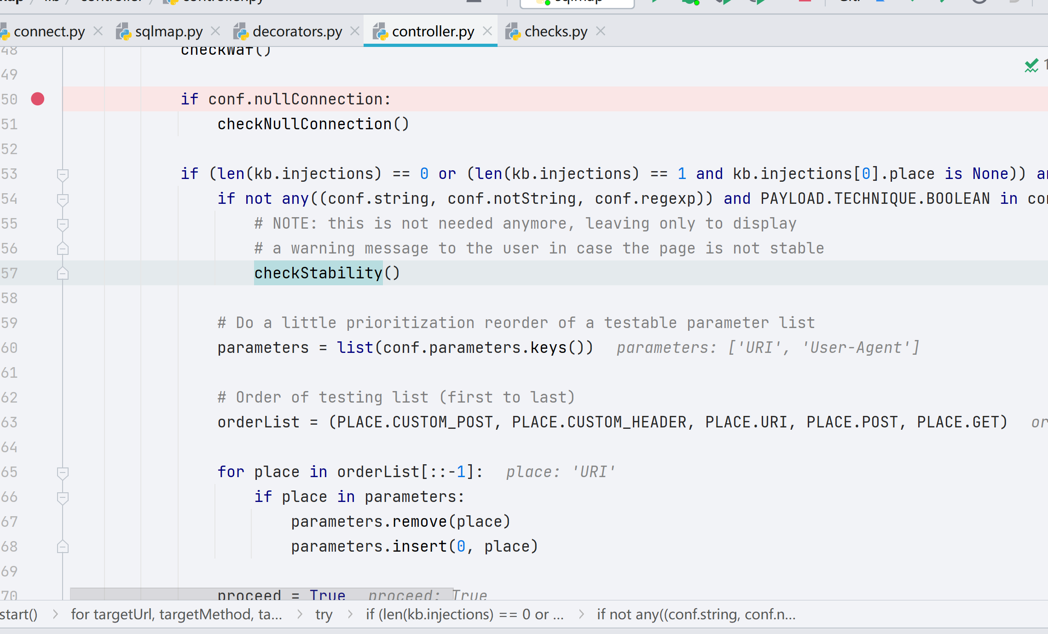Click the python file icon on controller.py tab
This screenshot has width=1048, height=634.
380,32
